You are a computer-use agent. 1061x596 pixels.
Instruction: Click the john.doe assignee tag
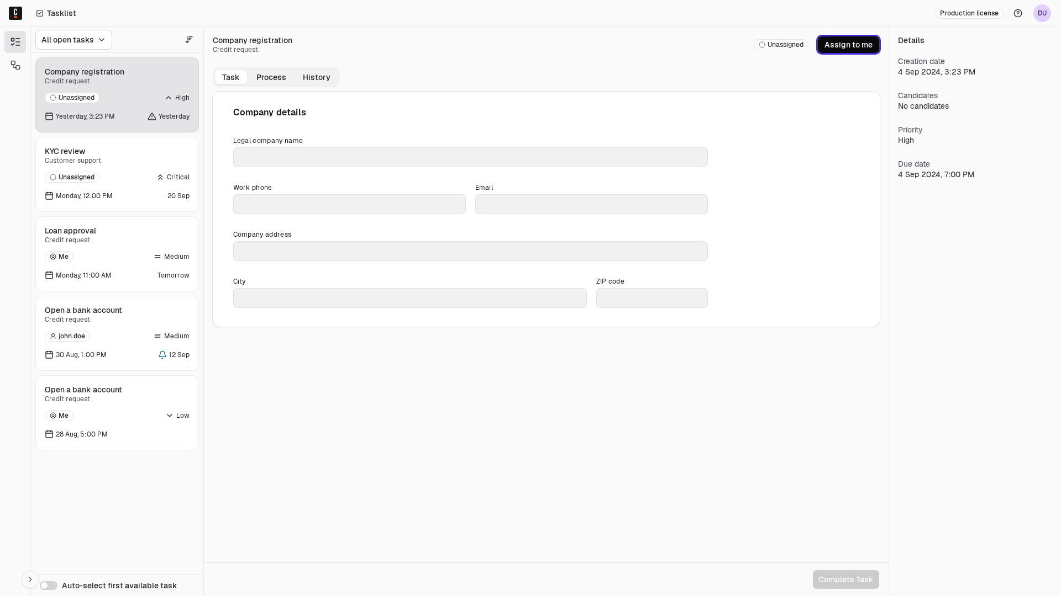click(x=67, y=336)
